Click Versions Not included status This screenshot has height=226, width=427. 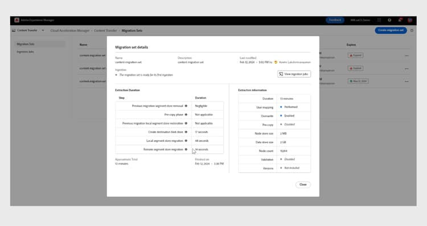pyautogui.click(x=289, y=168)
